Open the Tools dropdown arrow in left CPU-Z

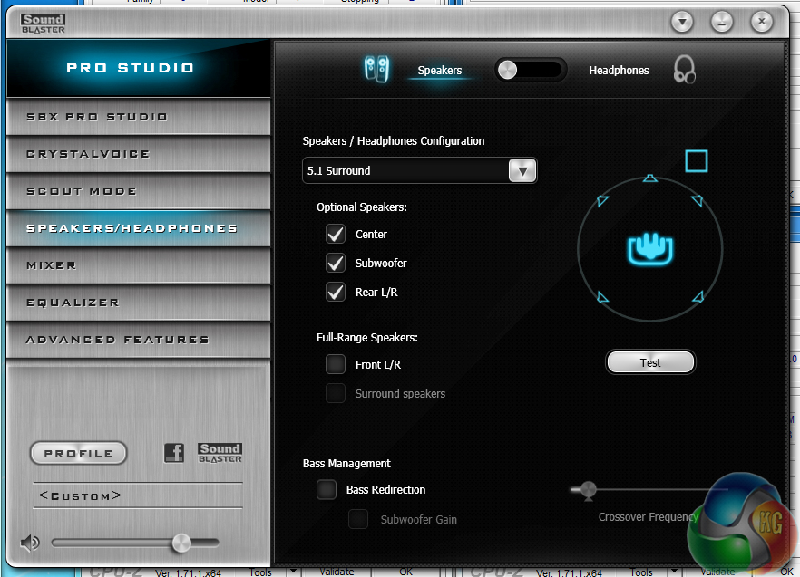293,572
